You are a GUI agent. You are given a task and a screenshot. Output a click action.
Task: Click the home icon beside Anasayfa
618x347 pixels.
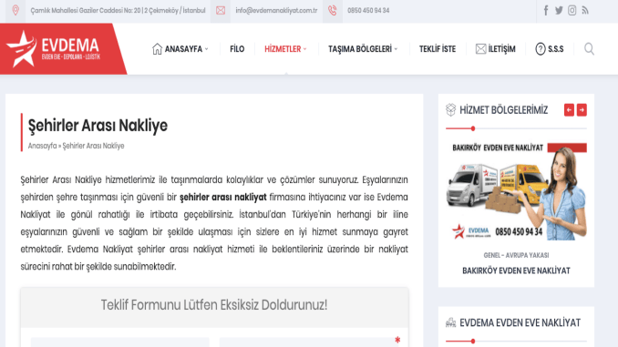point(158,49)
